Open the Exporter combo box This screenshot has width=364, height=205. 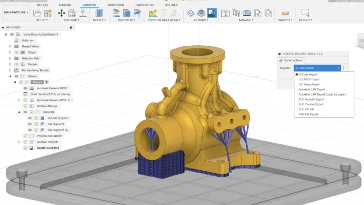tap(317, 68)
